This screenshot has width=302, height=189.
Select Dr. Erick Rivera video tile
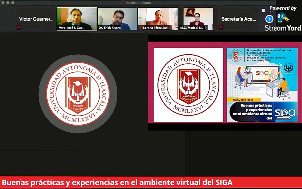(117, 19)
